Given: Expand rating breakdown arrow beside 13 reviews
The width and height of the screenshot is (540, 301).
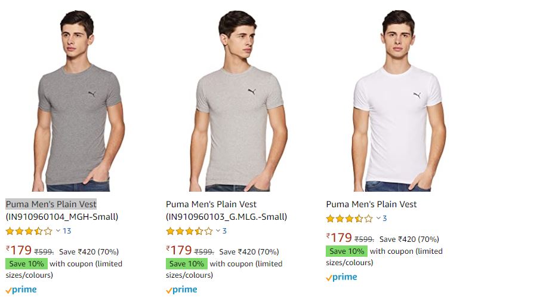Looking at the screenshot, I should [x=58, y=231].
